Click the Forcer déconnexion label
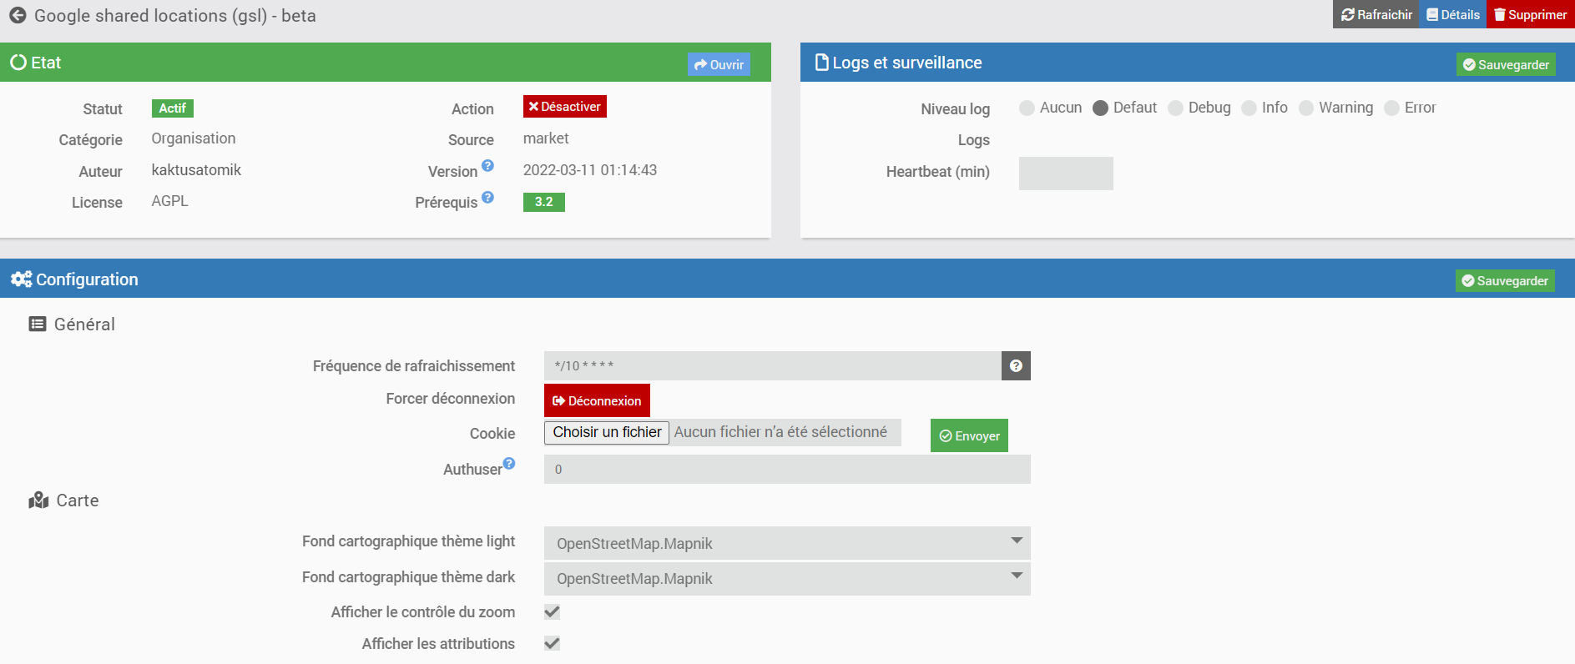 [451, 399]
